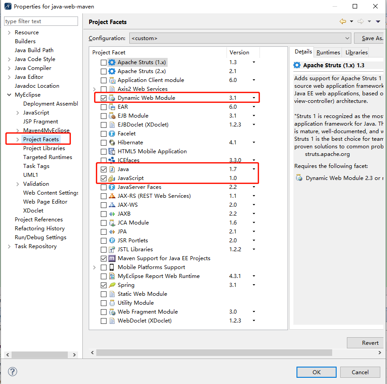387x384 pixels.
Task: Expand the Validation tree node
Action: coord(17,184)
